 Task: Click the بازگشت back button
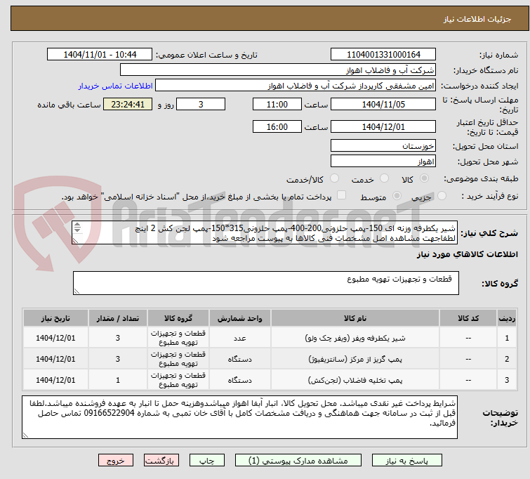coord(161,461)
